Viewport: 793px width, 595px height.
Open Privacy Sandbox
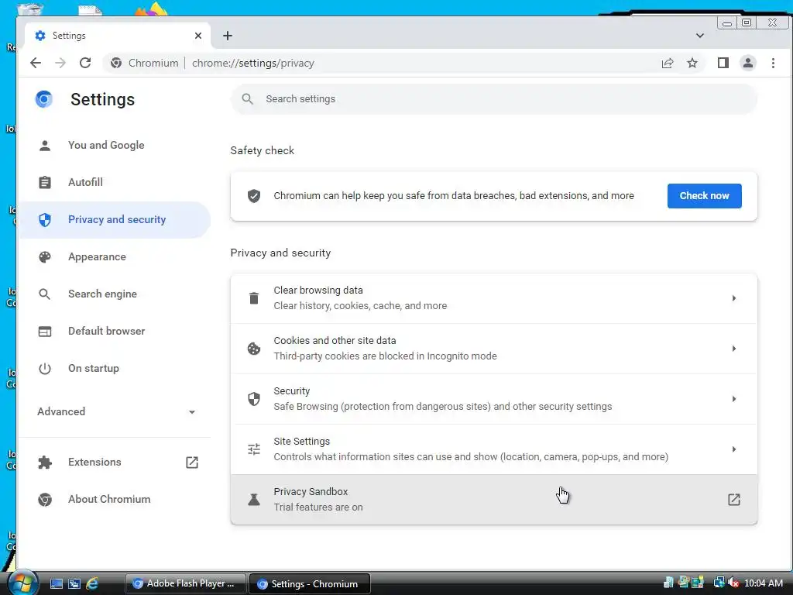point(493,500)
